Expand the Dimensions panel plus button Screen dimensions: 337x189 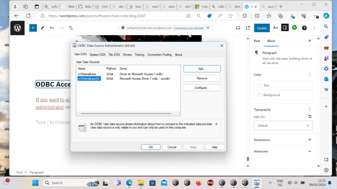[x=310, y=140]
